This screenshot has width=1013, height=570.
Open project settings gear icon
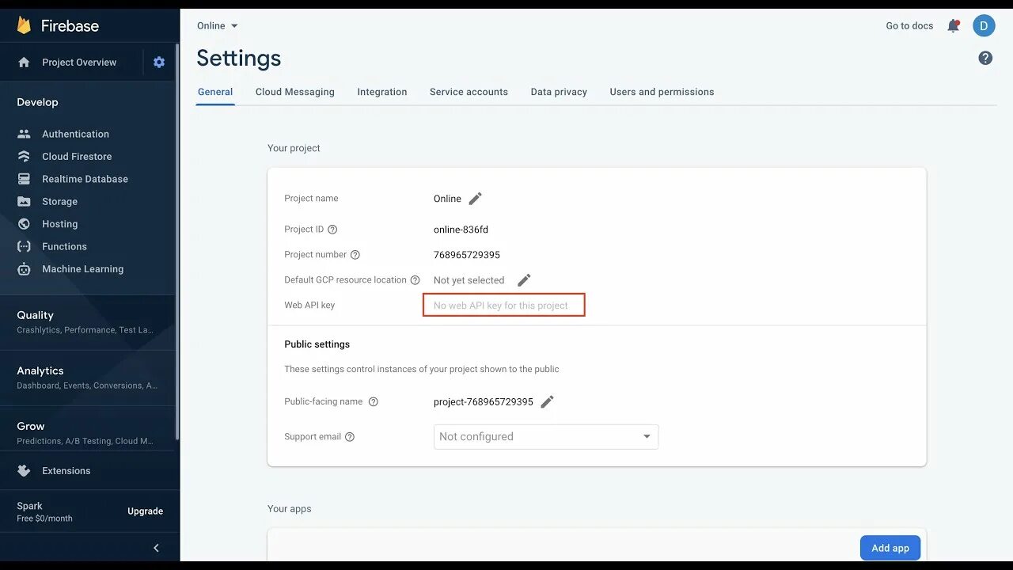pyautogui.click(x=159, y=62)
